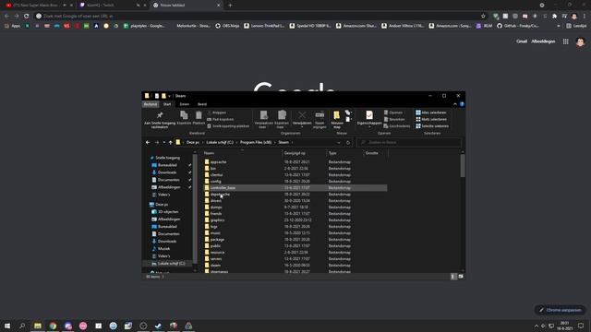The image size is (591, 332).
Task: Click Chrome's reload page button
Action: click(x=26, y=17)
